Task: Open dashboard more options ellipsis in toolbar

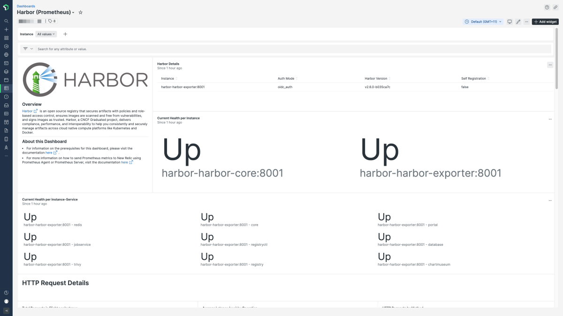Action: coord(527,22)
